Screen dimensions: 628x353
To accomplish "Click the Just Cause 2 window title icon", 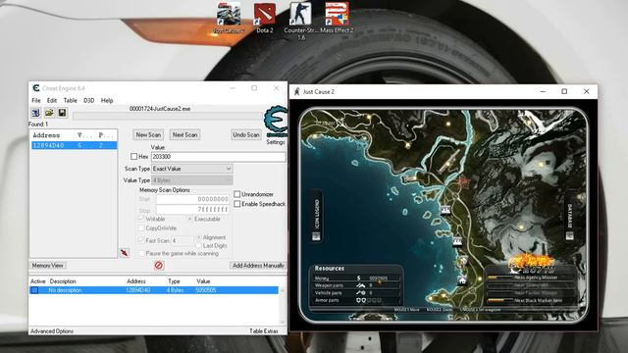I will 296,91.
